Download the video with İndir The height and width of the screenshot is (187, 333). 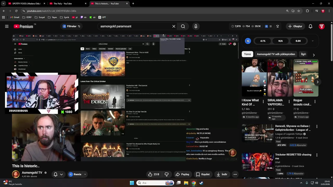click(x=222, y=174)
